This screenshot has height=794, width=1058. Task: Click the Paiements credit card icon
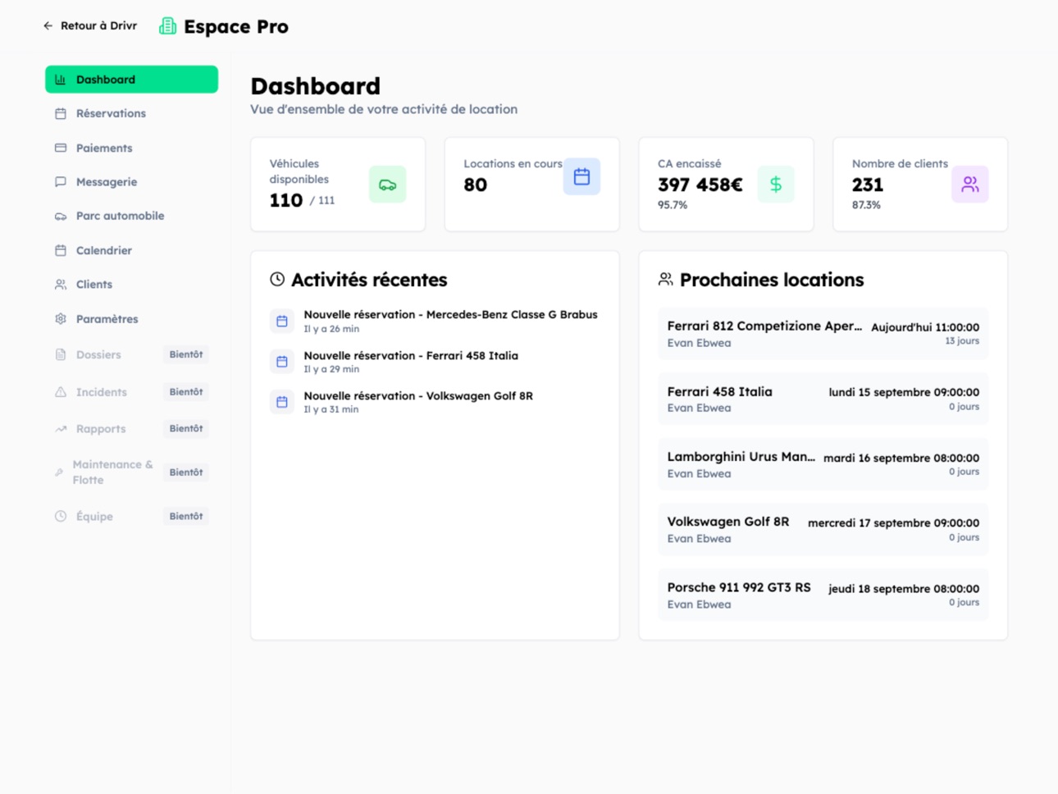(61, 148)
